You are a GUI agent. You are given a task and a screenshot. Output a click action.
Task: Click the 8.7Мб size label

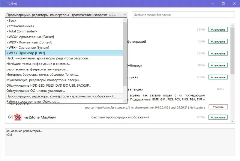click(201, 117)
